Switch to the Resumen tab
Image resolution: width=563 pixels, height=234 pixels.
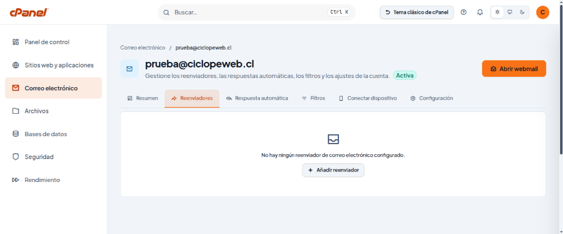[x=142, y=98]
